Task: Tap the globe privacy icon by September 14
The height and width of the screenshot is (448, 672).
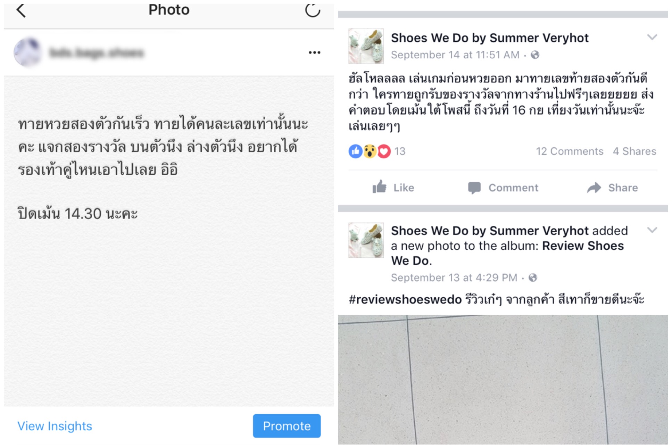Action: click(x=535, y=55)
